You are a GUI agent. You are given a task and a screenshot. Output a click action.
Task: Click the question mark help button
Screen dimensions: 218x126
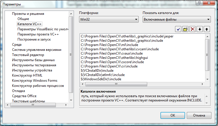click(199, 3)
